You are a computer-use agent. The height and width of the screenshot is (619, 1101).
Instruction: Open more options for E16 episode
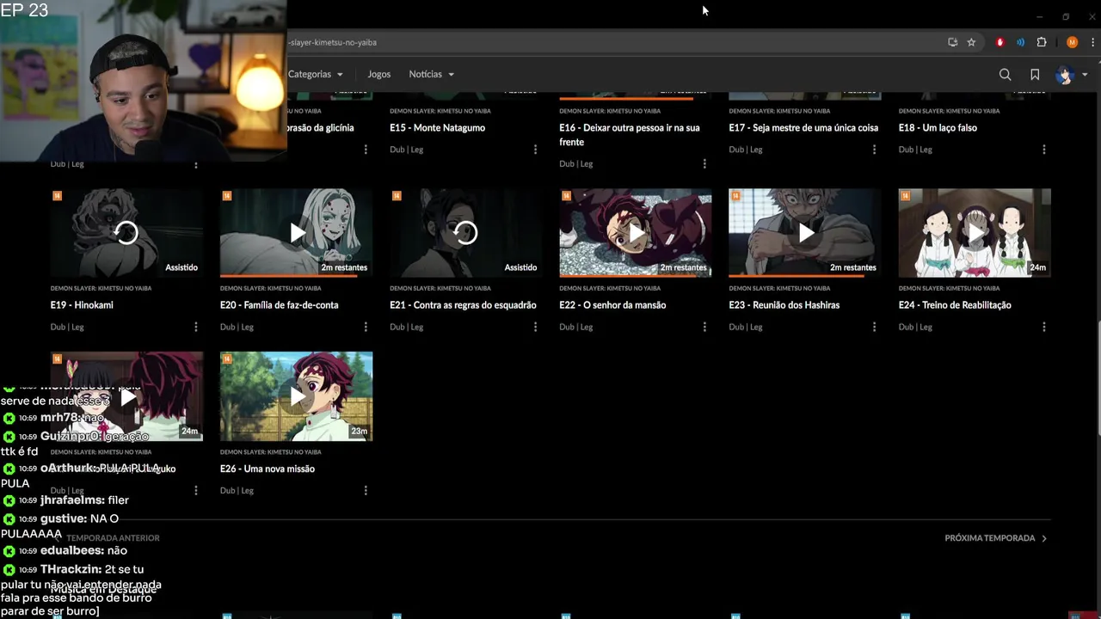coord(704,163)
